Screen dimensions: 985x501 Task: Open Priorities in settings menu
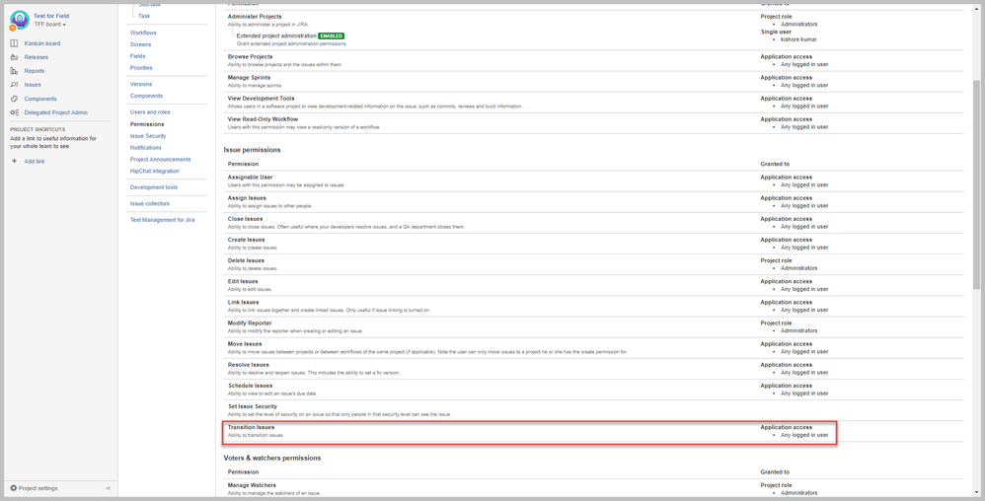[x=141, y=68]
